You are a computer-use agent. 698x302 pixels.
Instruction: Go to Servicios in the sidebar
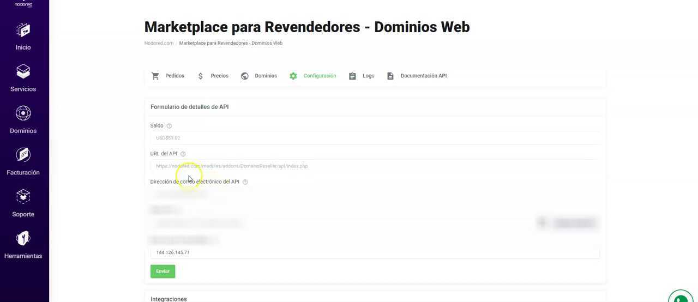[23, 71]
